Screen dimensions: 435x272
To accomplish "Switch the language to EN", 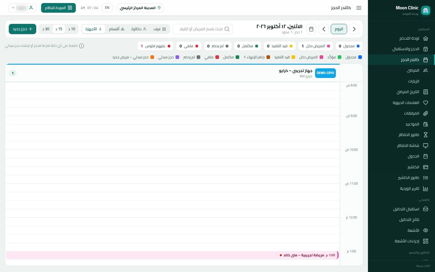I will pos(107,8).
